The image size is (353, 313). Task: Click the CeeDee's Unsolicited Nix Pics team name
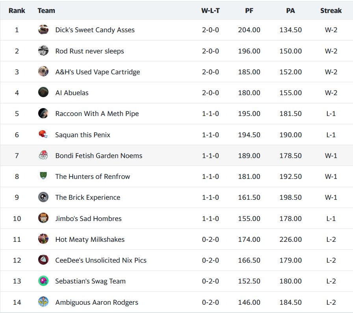(101, 260)
